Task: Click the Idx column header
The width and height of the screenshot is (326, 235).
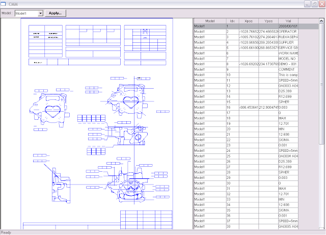Action: pyautogui.click(x=232, y=21)
